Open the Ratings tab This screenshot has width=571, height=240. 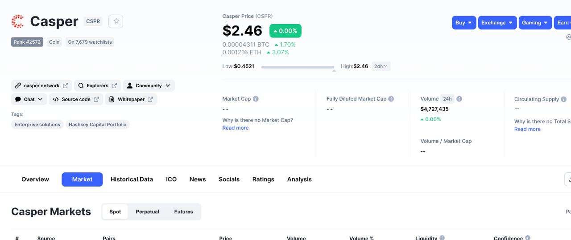point(263,179)
